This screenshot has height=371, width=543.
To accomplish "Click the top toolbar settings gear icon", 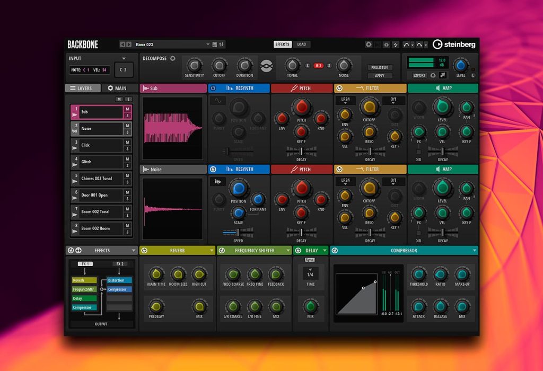I will (x=369, y=45).
